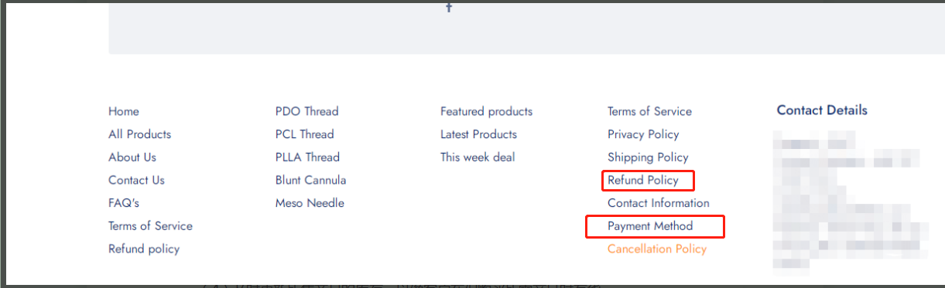
Task: Open the Home footer link
Action: point(124,111)
